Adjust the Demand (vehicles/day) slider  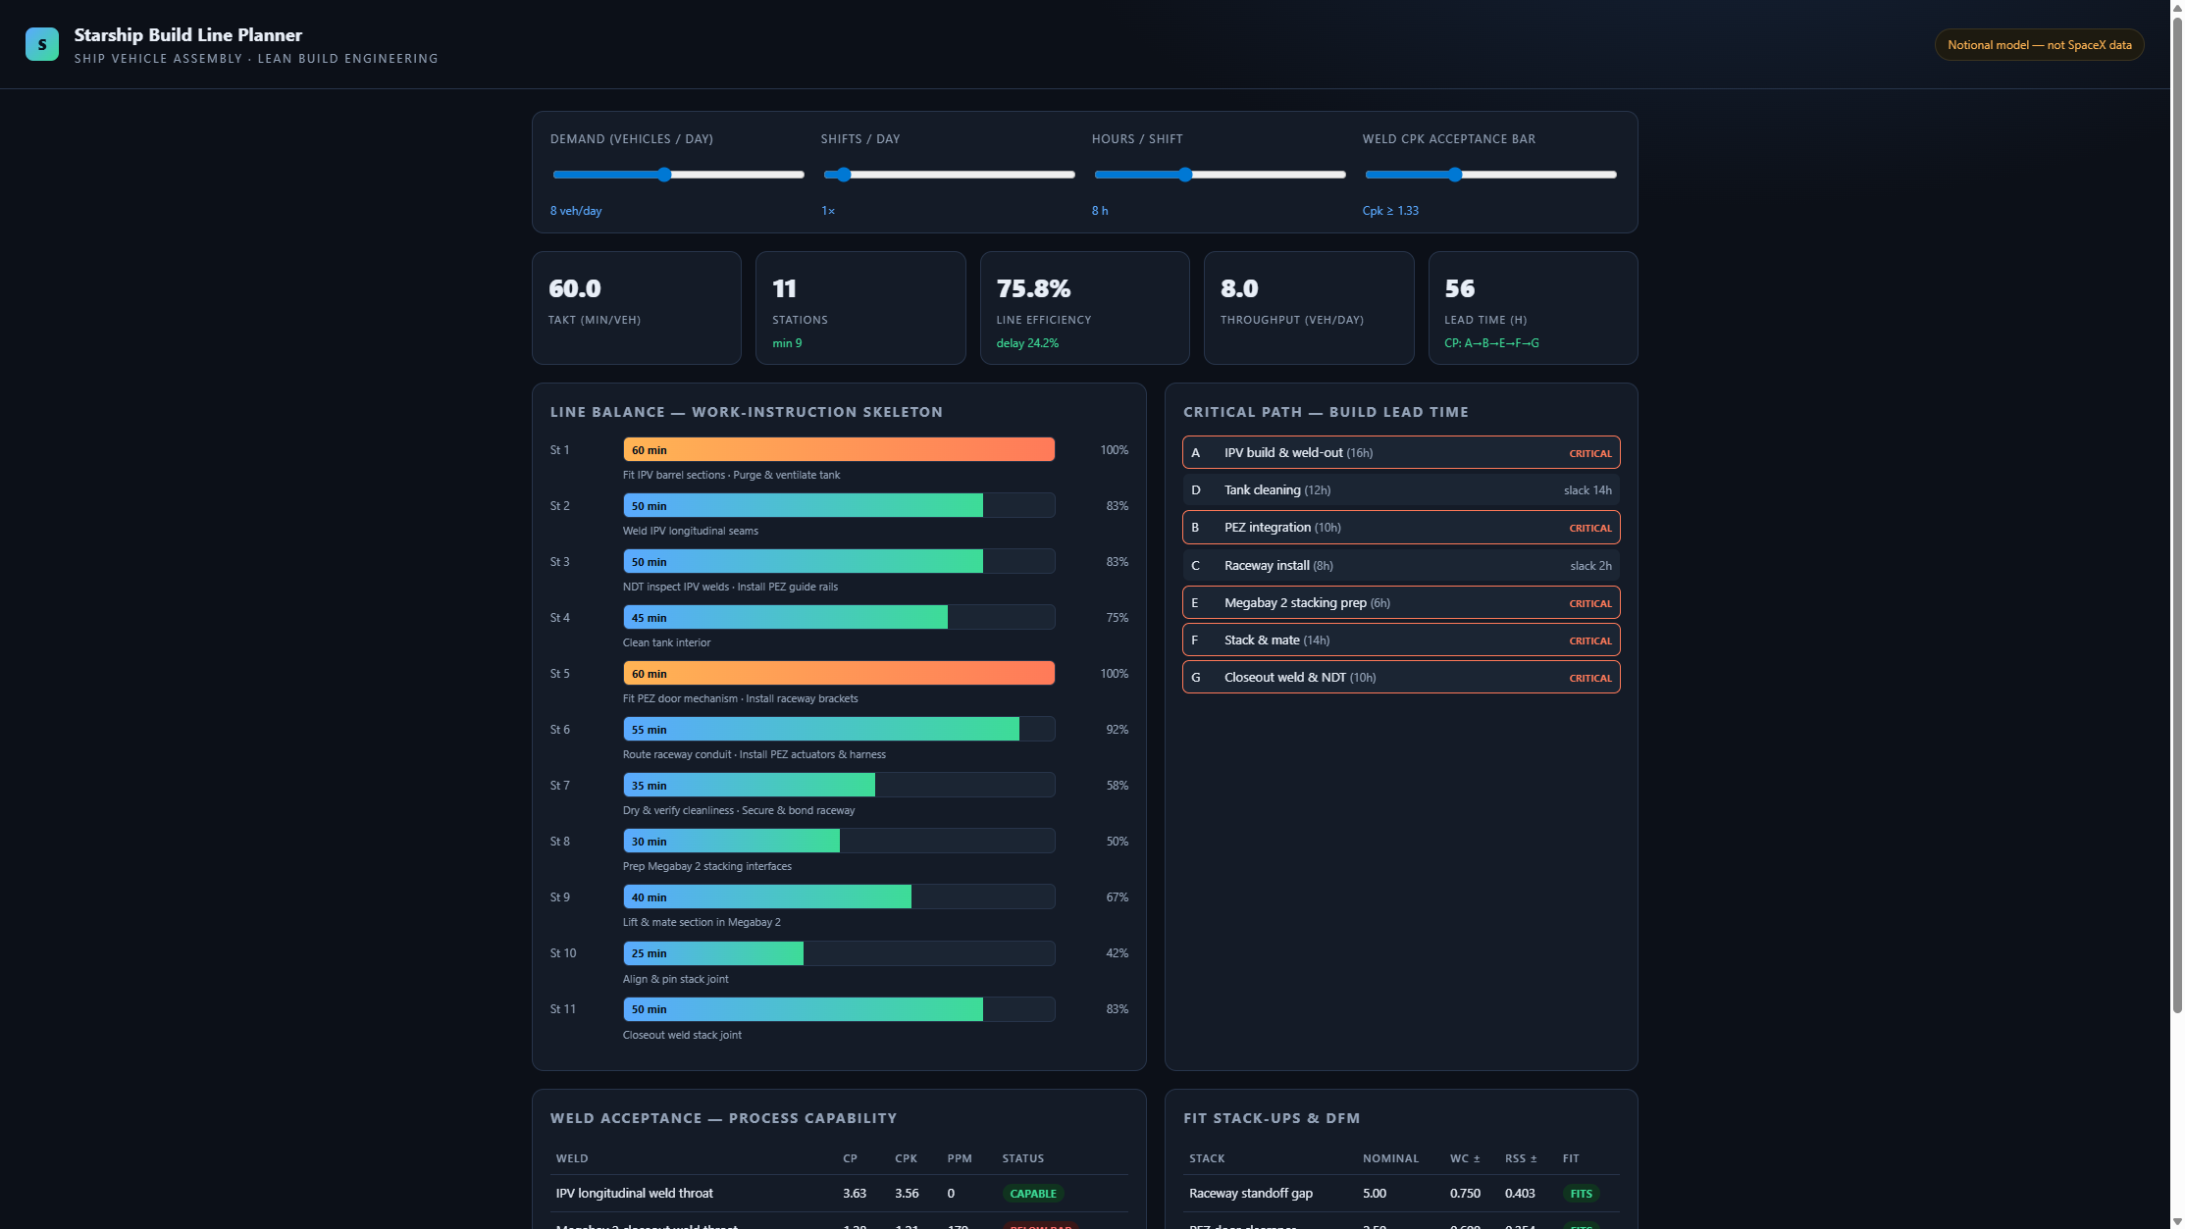point(678,175)
